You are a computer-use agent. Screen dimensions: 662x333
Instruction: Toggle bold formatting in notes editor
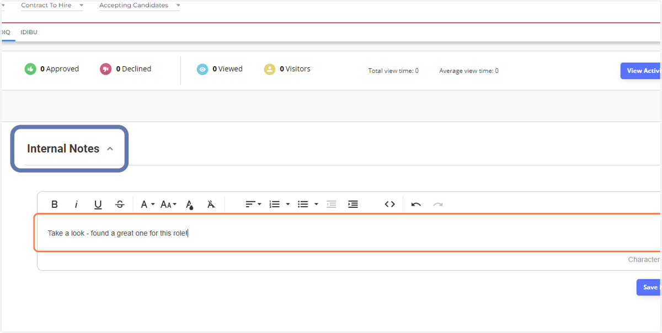click(x=55, y=204)
